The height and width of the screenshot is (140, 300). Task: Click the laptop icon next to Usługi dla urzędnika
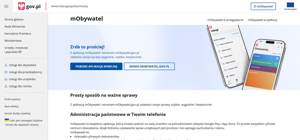pyautogui.click(x=6, y=79)
